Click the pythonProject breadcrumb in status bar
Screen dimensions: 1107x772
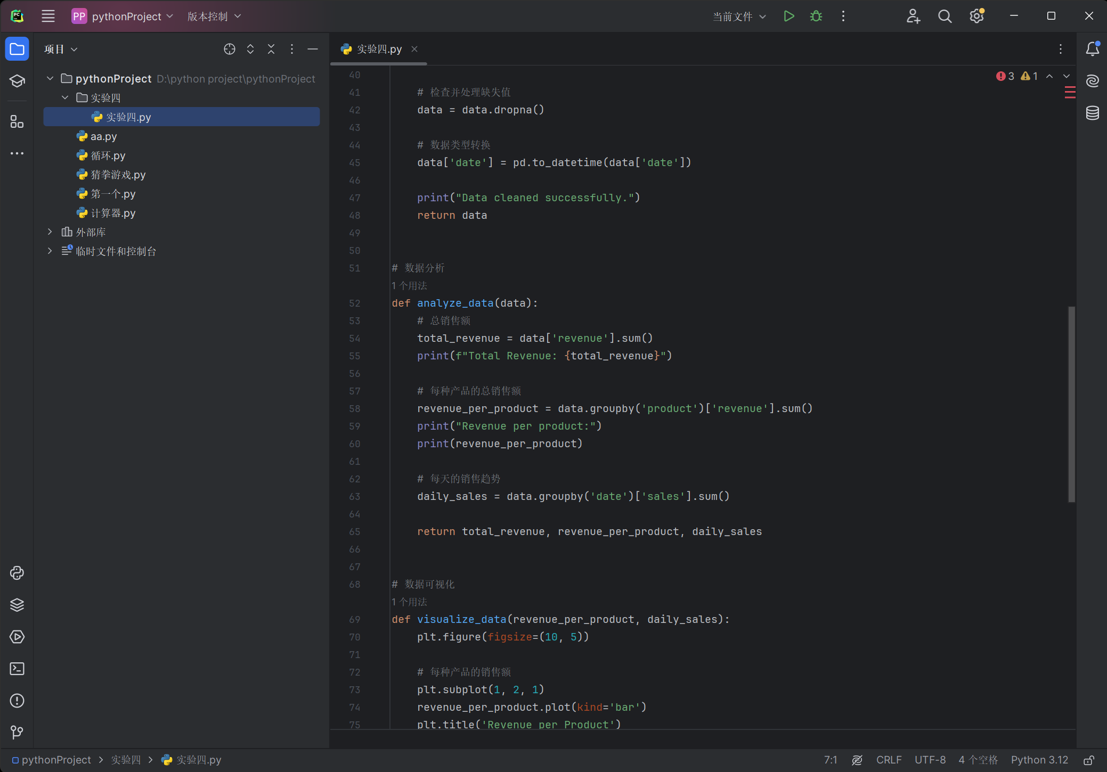pos(52,760)
